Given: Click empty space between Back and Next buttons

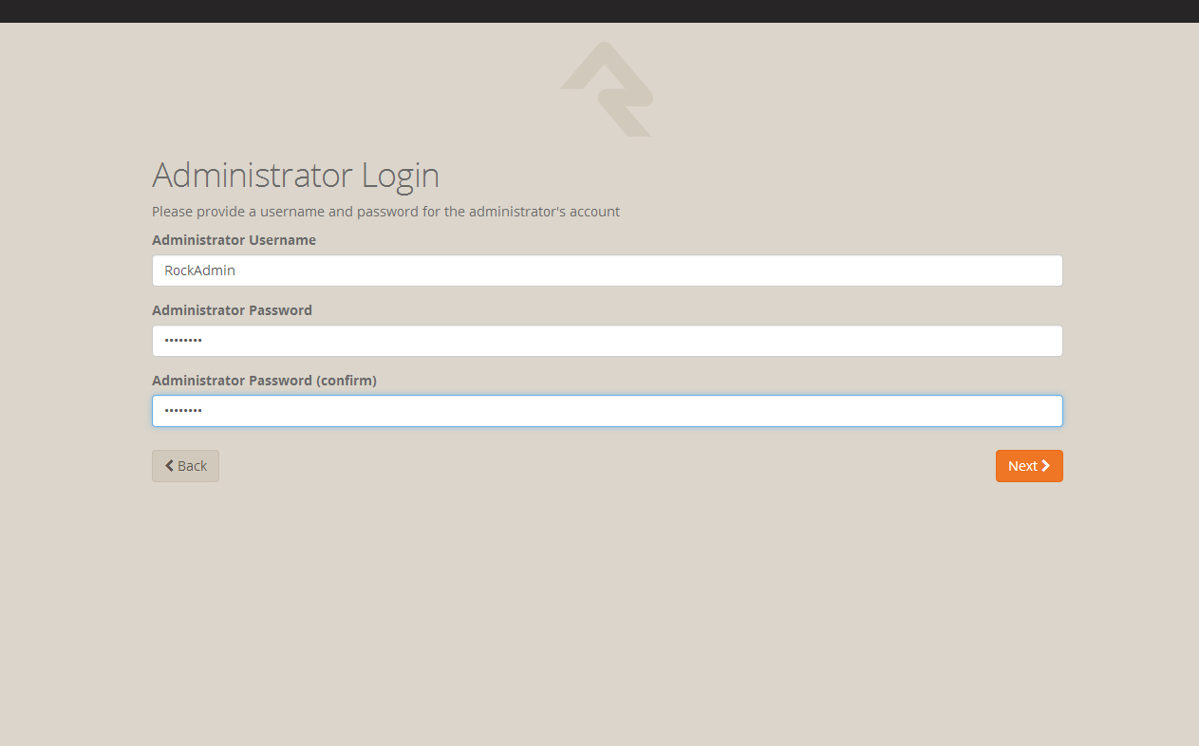Looking at the screenshot, I should (607, 466).
